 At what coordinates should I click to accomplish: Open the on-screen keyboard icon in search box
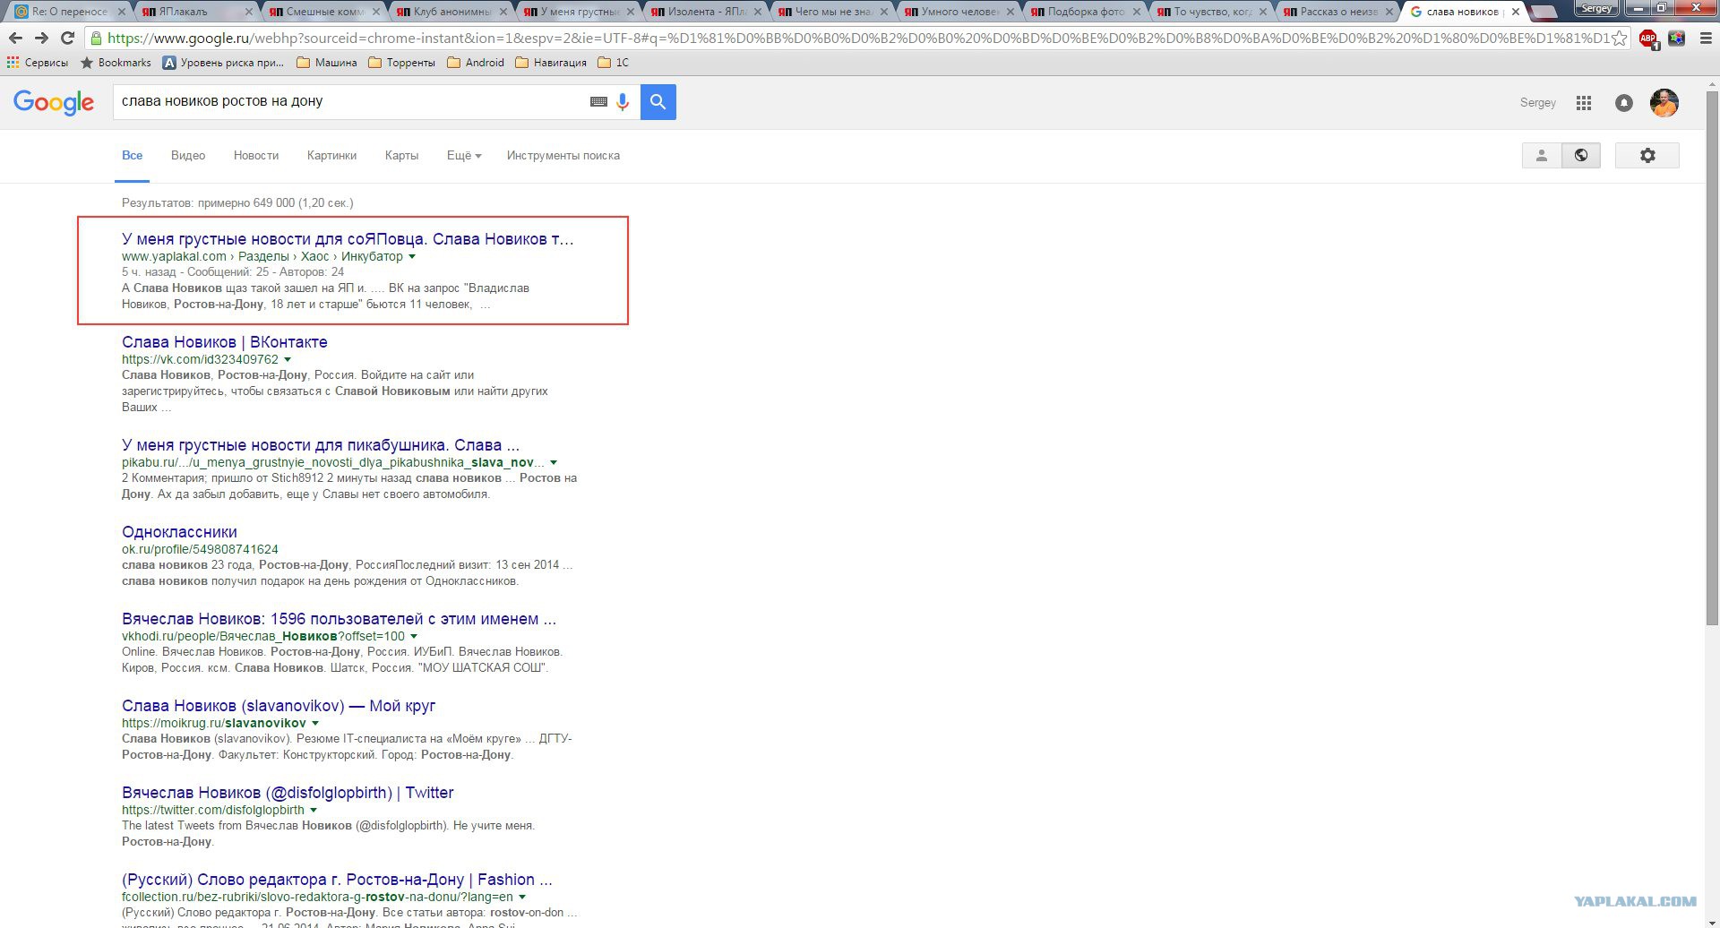[598, 102]
